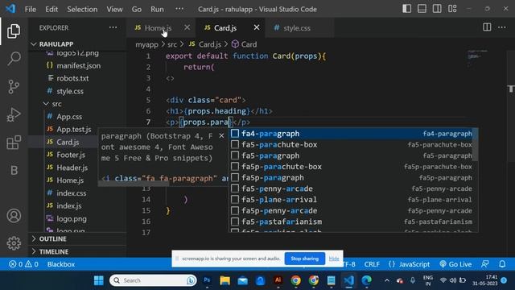The width and height of the screenshot is (515, 290).
Task: Click the suggestion list scrollbar
Action: coord(476,145)
